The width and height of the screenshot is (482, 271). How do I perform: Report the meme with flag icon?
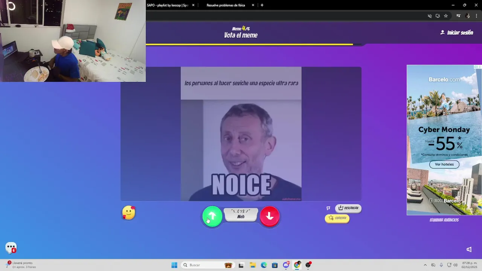coord(328,208)
